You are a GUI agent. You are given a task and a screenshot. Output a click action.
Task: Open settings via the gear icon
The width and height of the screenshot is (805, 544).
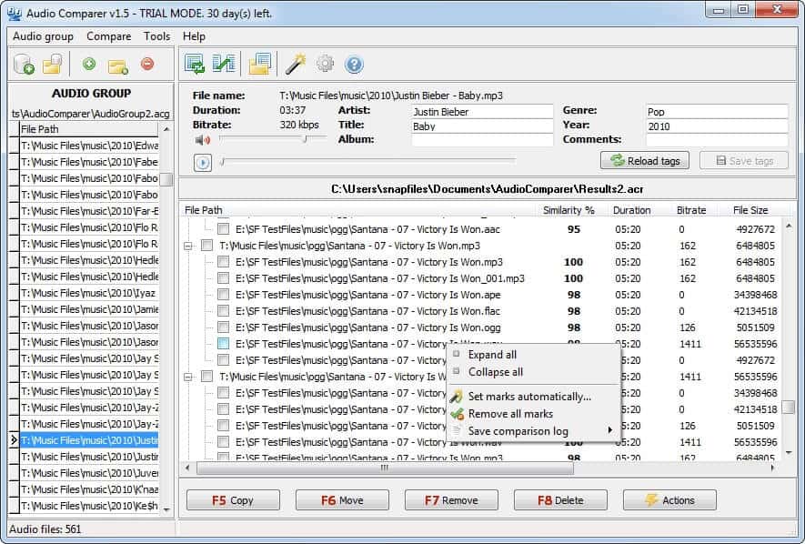click(325, 64)
